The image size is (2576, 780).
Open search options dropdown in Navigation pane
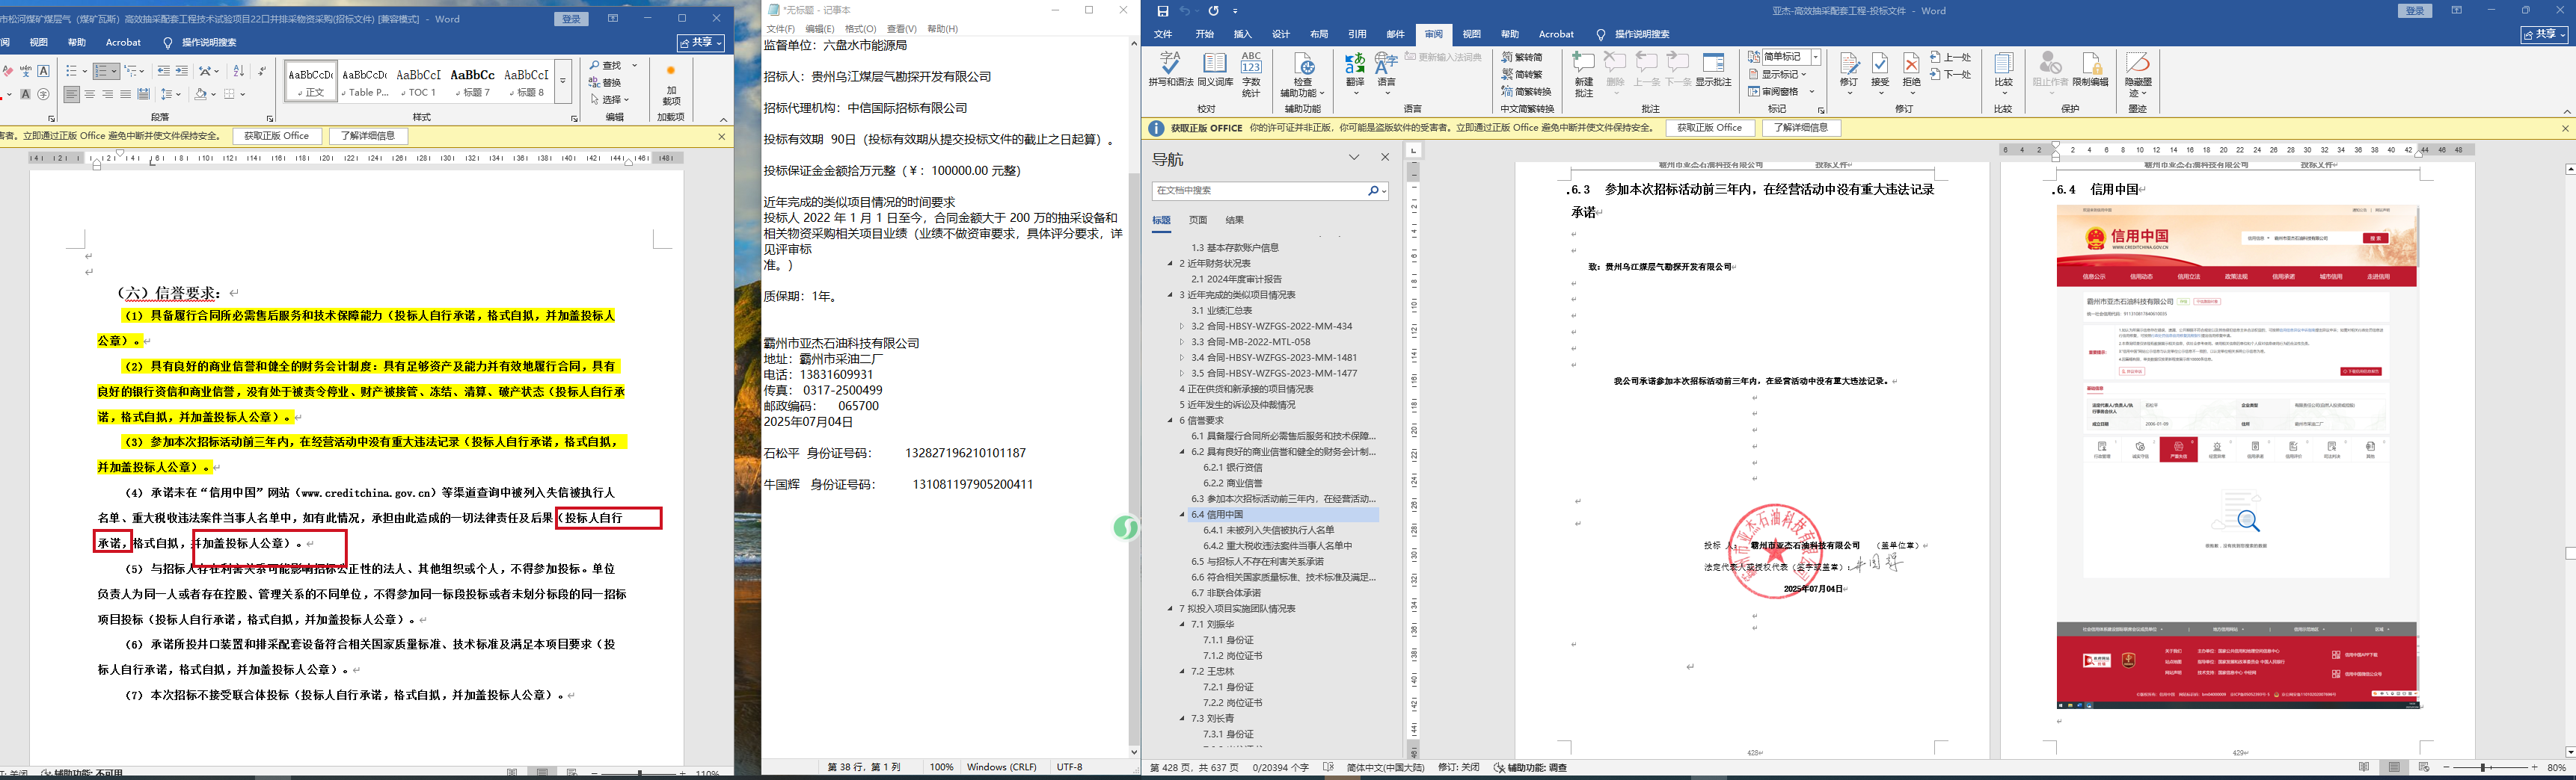pyautogui.click(x=1384, y=191)
